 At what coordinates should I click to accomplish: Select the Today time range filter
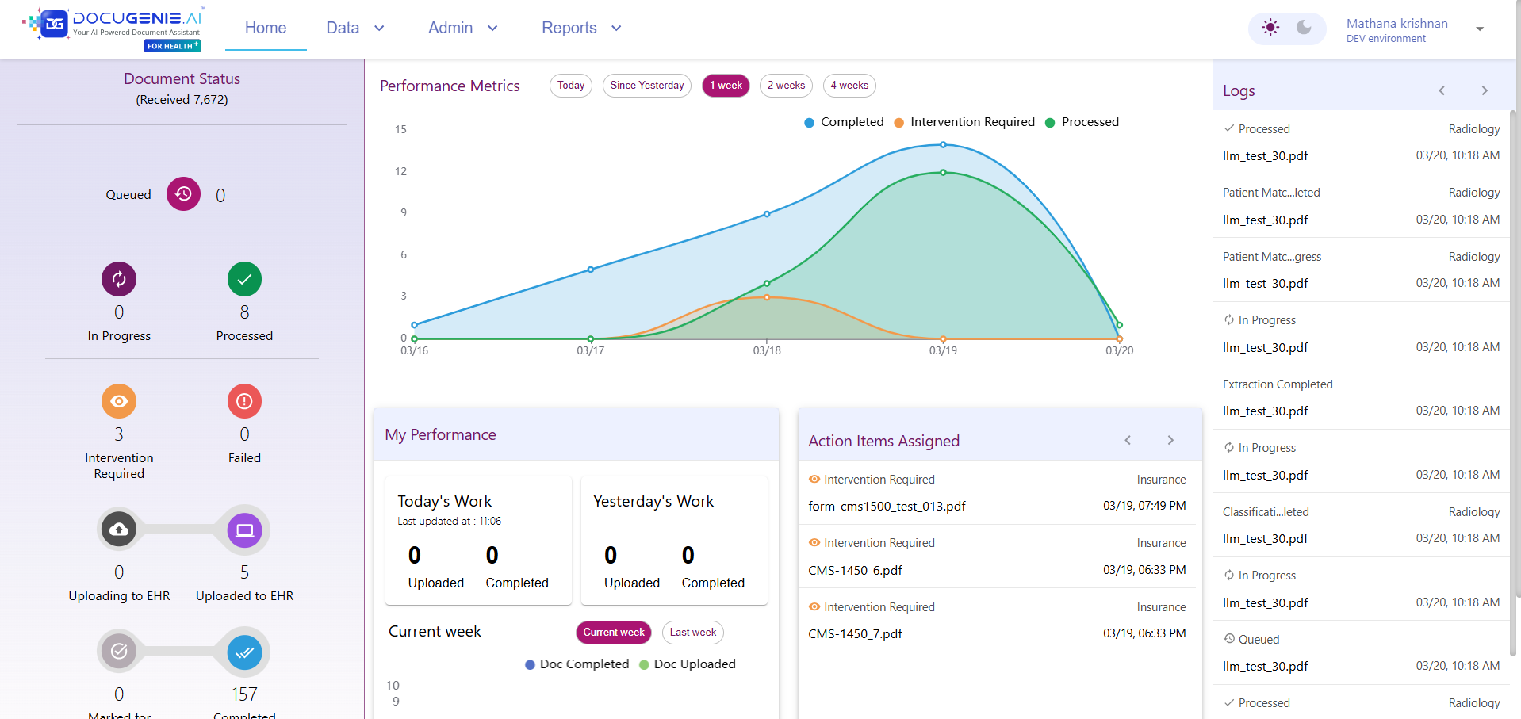click(x=569, y=85)
